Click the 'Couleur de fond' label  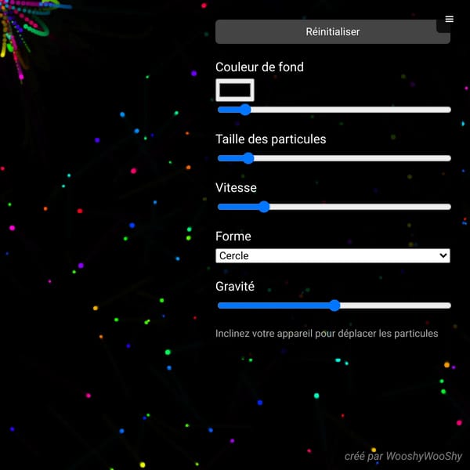259,67
